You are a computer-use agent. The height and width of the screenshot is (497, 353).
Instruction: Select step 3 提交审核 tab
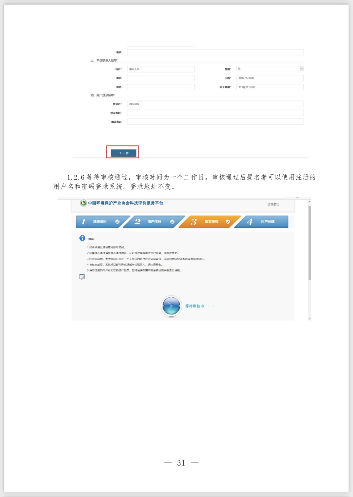tap(210, 221)
